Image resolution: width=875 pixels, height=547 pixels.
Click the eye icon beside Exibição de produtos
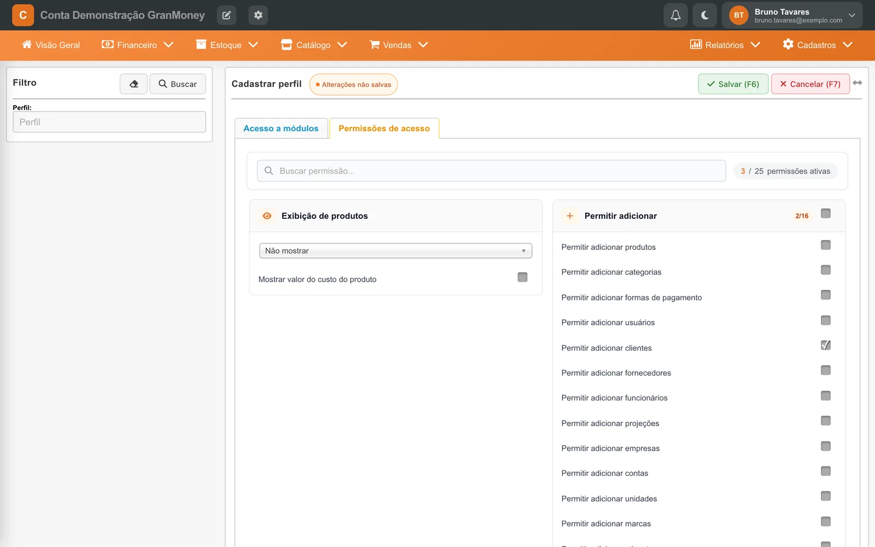[x=267, y=216]
